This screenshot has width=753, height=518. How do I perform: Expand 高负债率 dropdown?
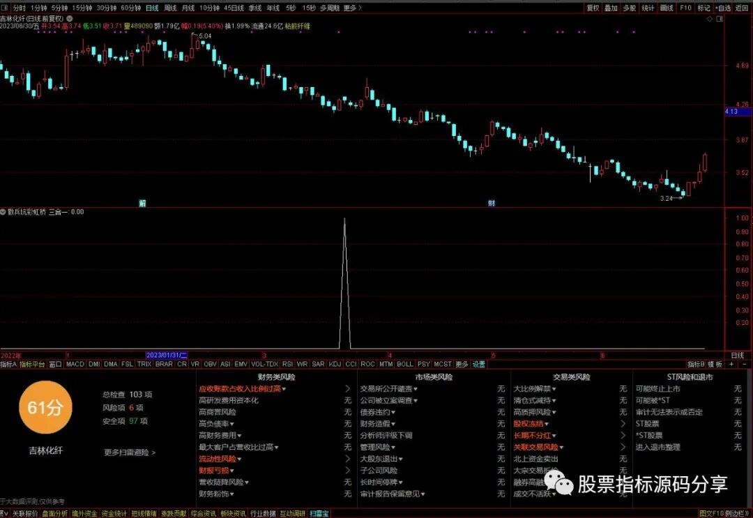point(232,425)
